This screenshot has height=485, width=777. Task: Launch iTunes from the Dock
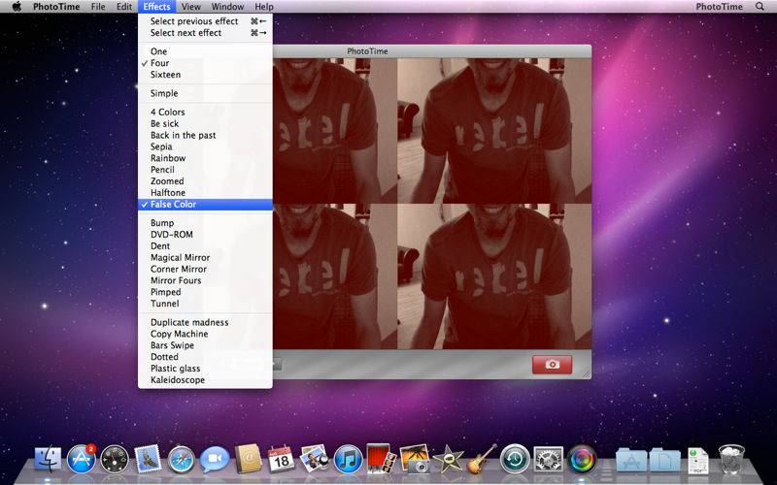(x=347, y=457)
